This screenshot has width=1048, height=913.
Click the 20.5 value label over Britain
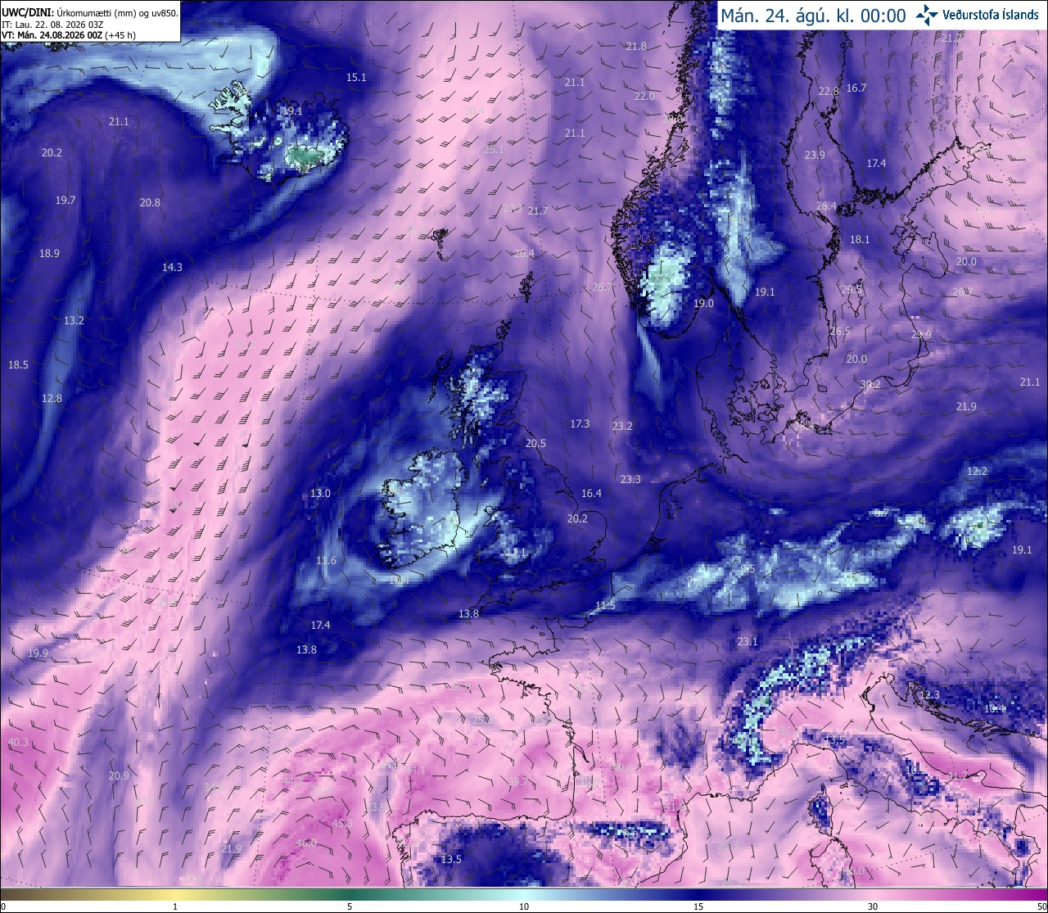pyautogui.click(x=535, y=443)
